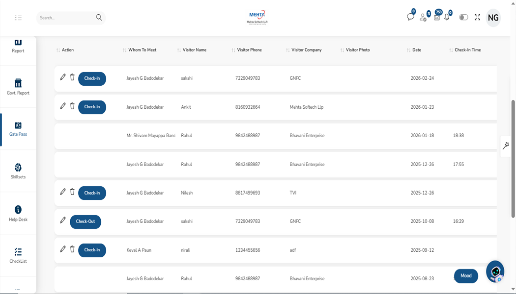Screen dimensions: 516x294
Task: Click Check-In button for visitor nirali
Action: point(92,250)
